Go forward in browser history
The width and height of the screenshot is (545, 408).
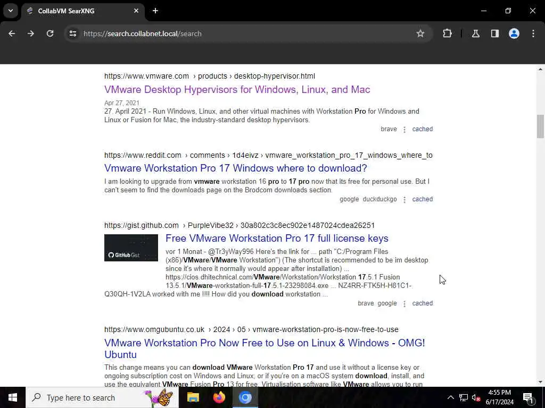click(x=31, y=33)
